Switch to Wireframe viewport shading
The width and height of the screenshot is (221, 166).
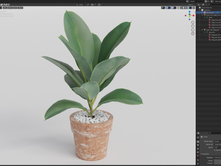[x=181, y=8]
